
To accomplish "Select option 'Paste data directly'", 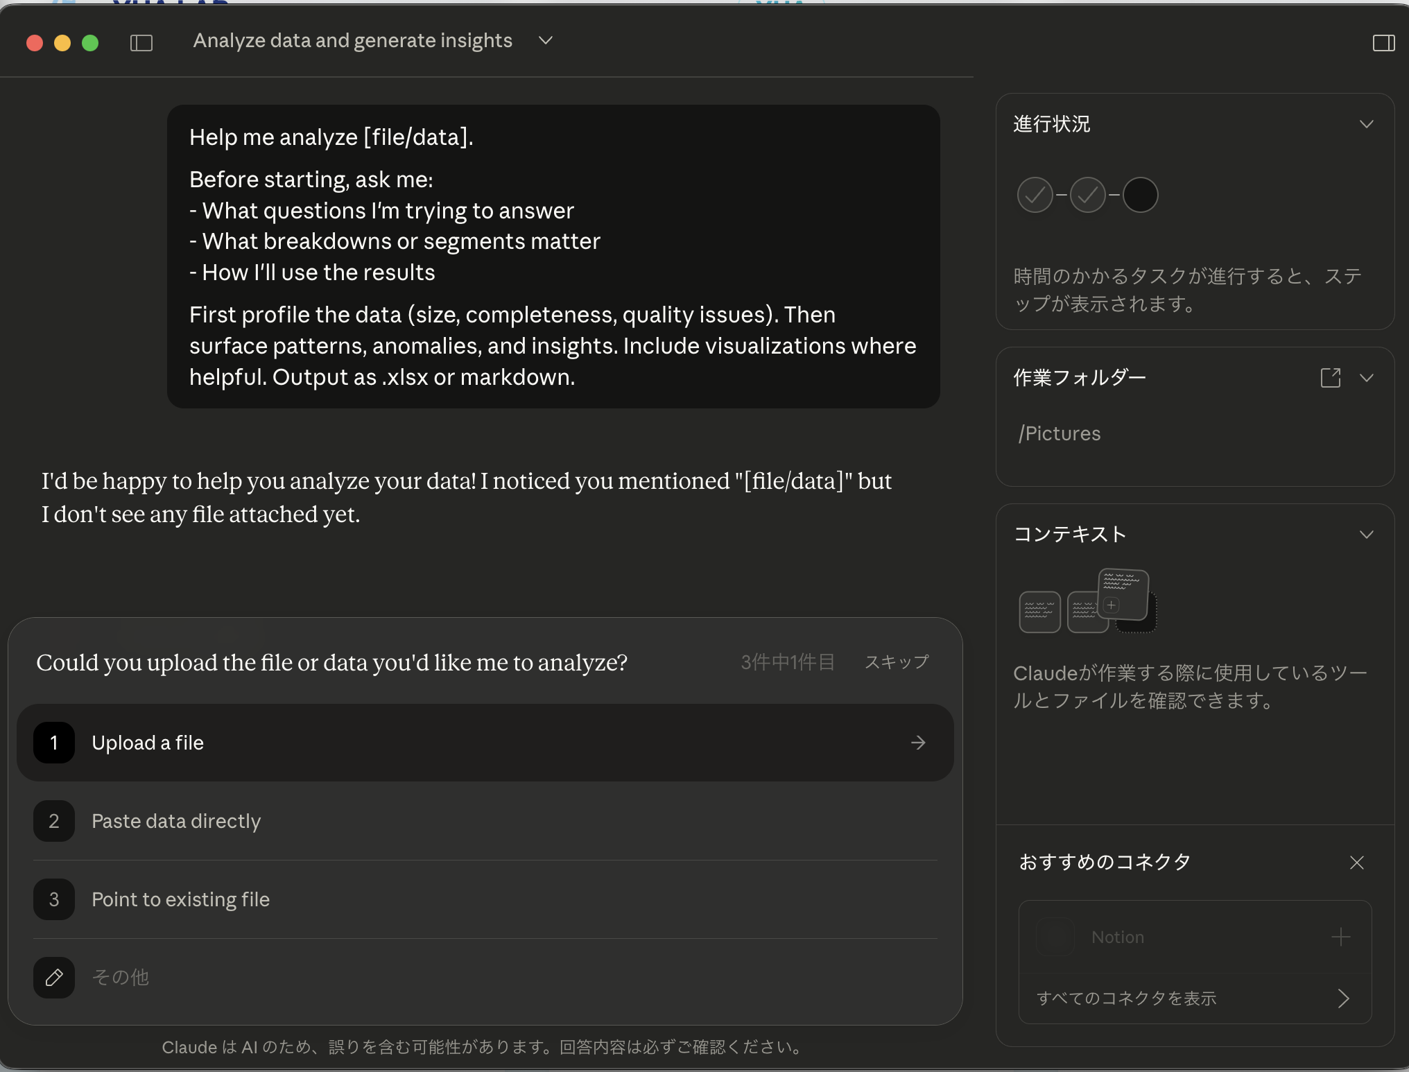I will click(x=176, y=821).
